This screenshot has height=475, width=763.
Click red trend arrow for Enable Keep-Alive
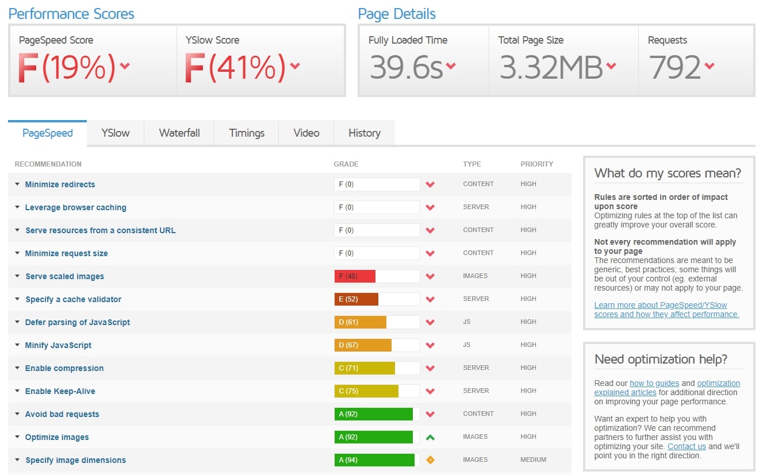[430, 391]
